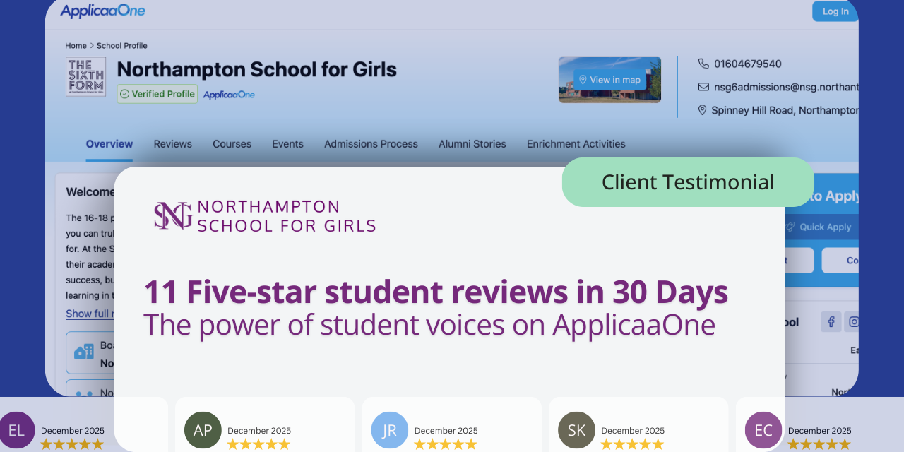Select the JR reviewer avatar
The image size is (904, 452).
tap(390, 430)
